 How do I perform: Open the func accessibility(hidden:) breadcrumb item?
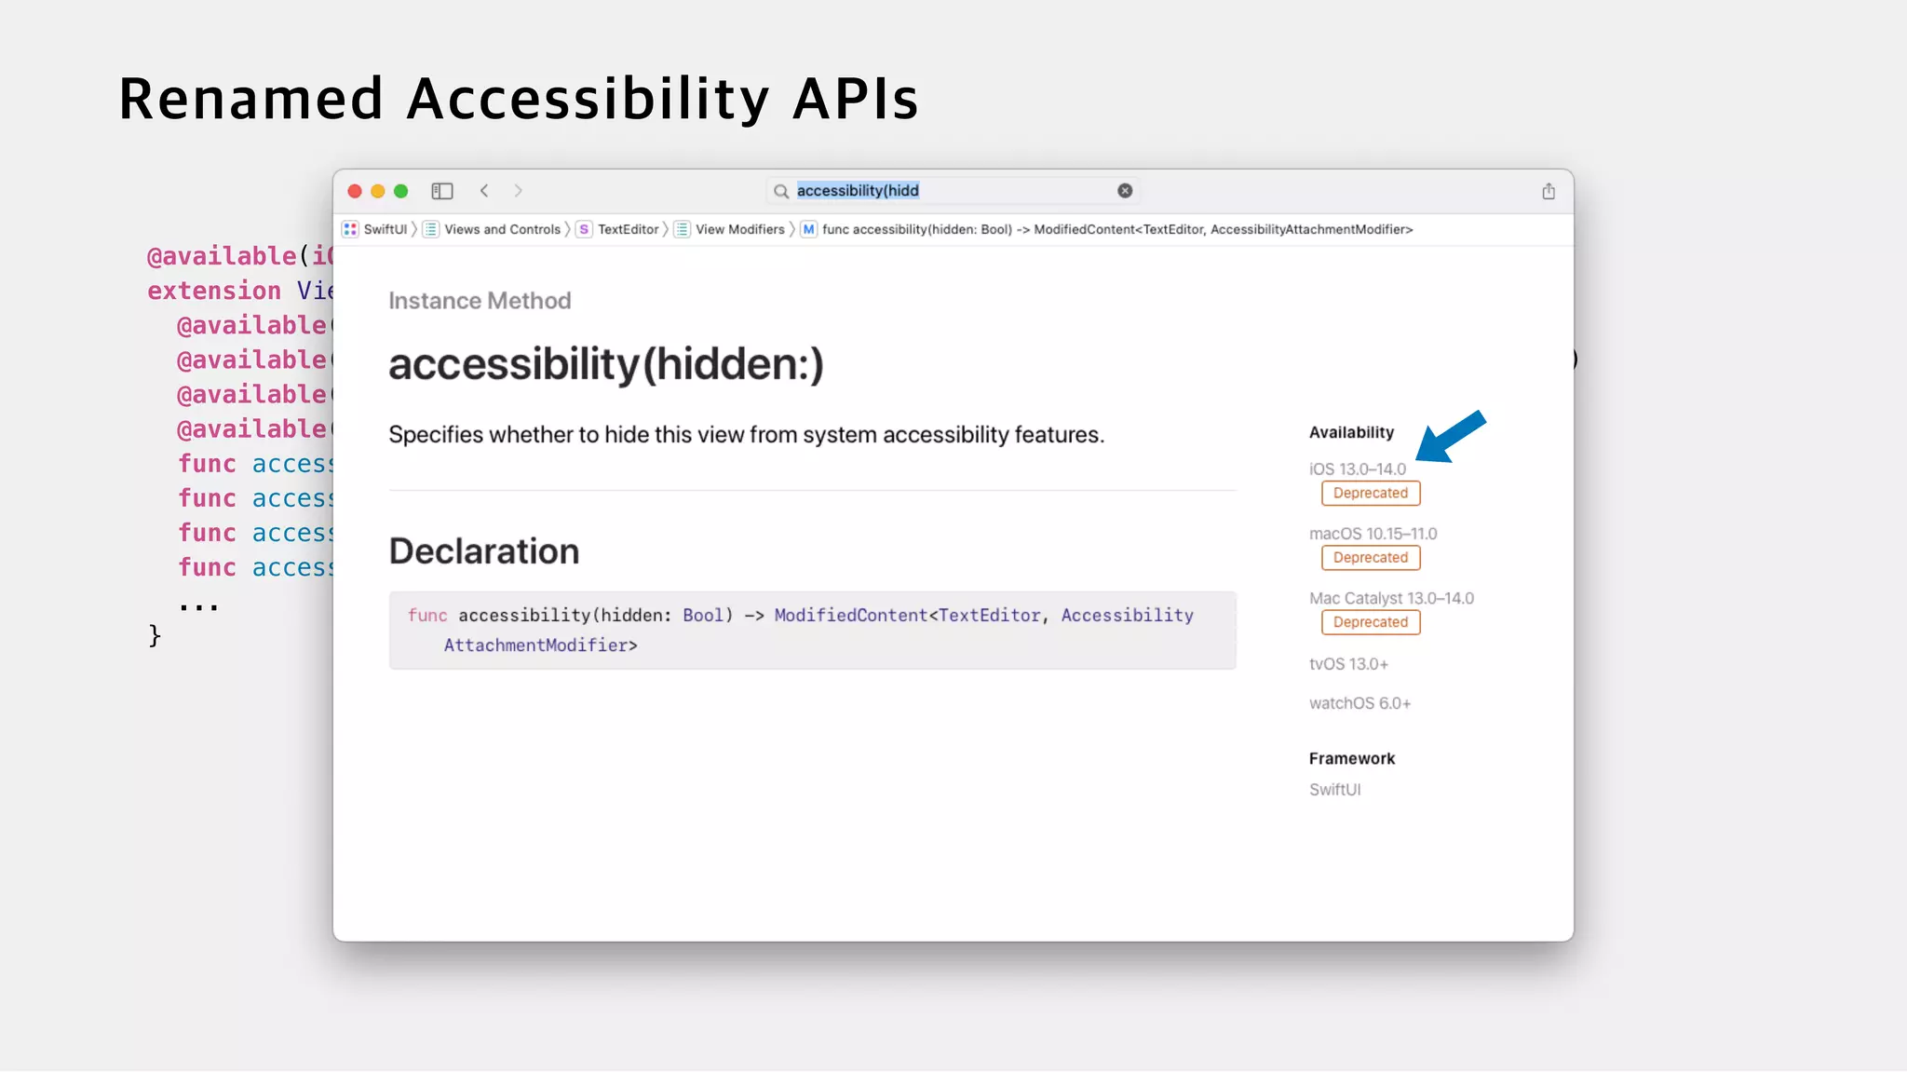point(1116,229)
